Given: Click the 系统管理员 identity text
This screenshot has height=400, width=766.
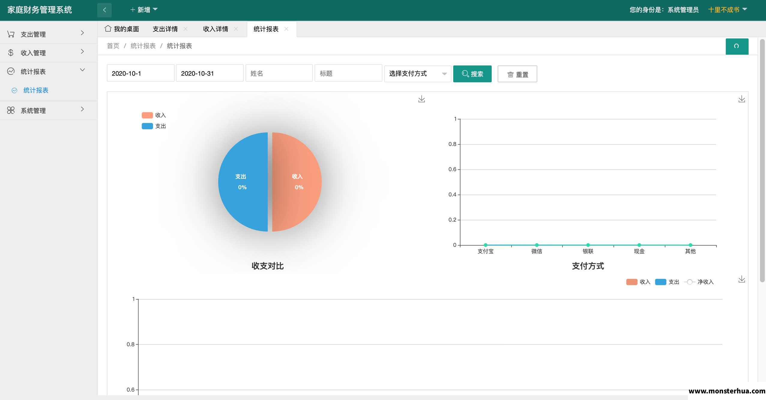Looking at the screenshot, I should [683, 10].
